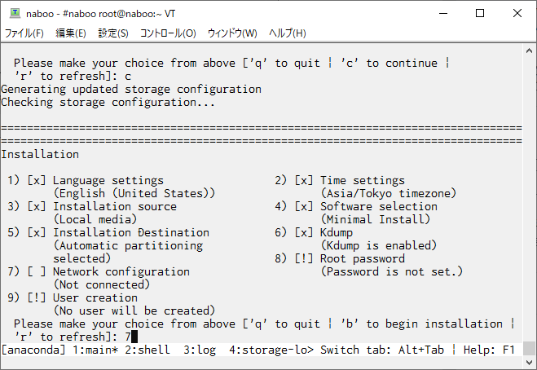Viewport: 537px width, 370px height.
Task: Open the ウィンドウ(W) menu
Action: 232,33
